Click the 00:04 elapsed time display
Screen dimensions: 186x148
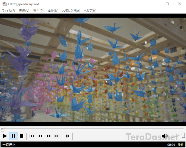171,145
